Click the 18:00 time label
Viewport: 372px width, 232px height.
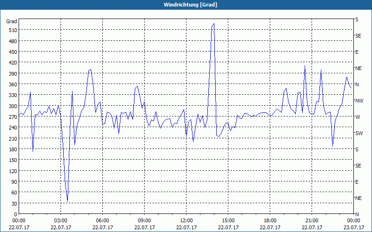tap(270, 221)
